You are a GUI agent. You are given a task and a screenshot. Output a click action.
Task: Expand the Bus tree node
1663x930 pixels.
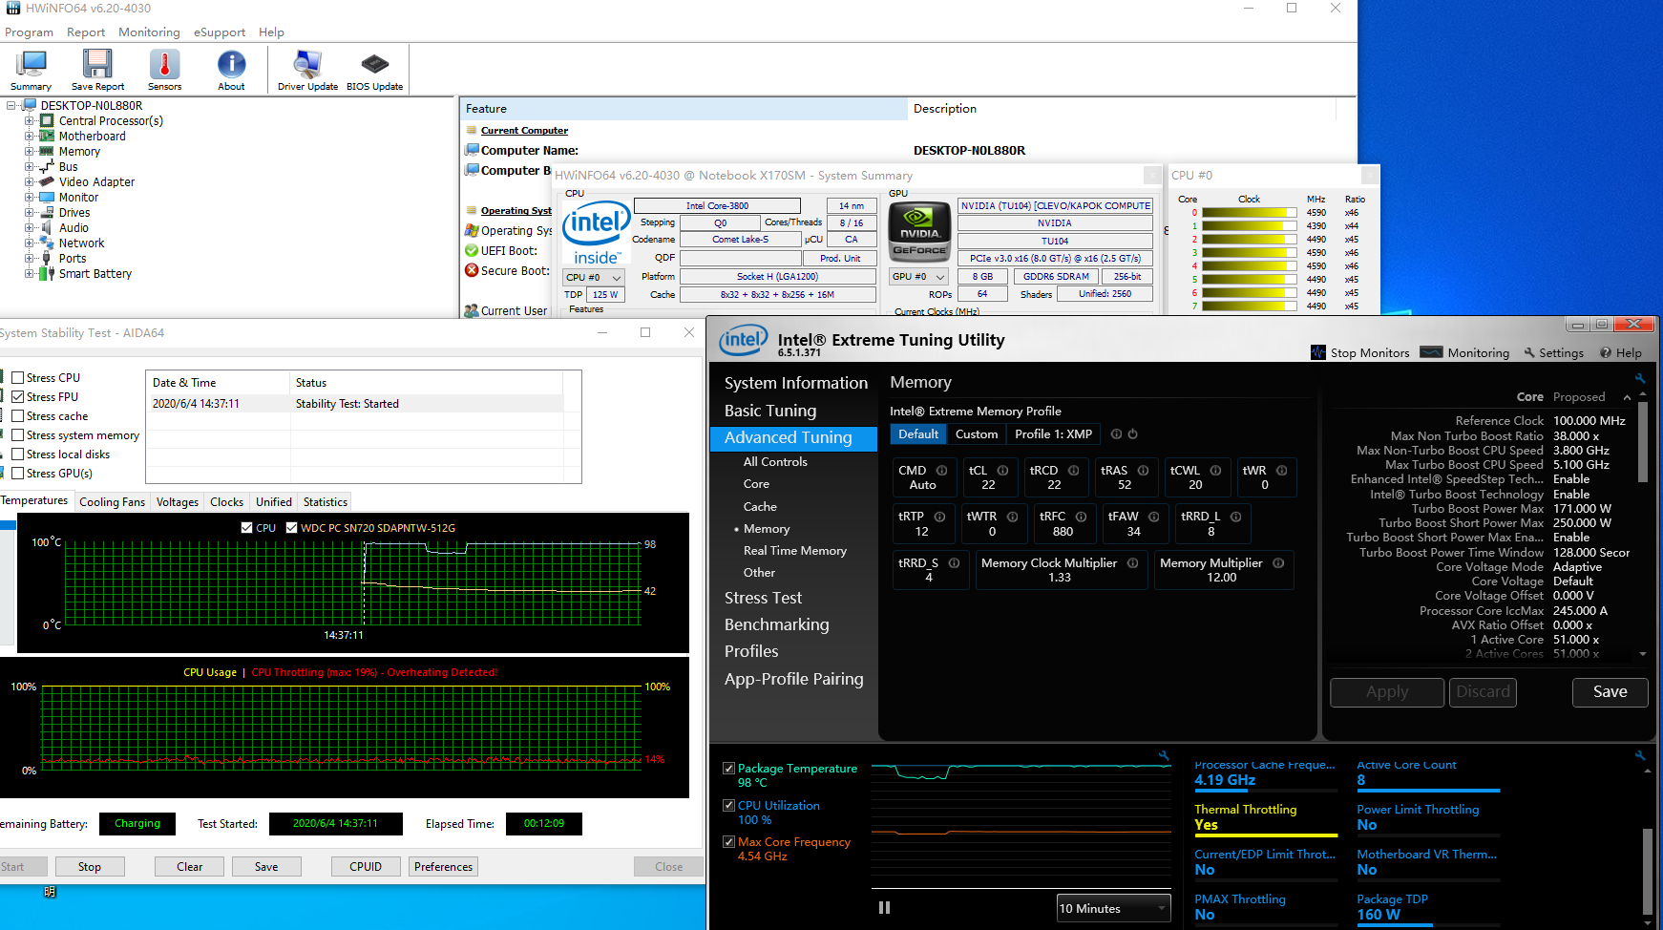click(x=29, y=167)
